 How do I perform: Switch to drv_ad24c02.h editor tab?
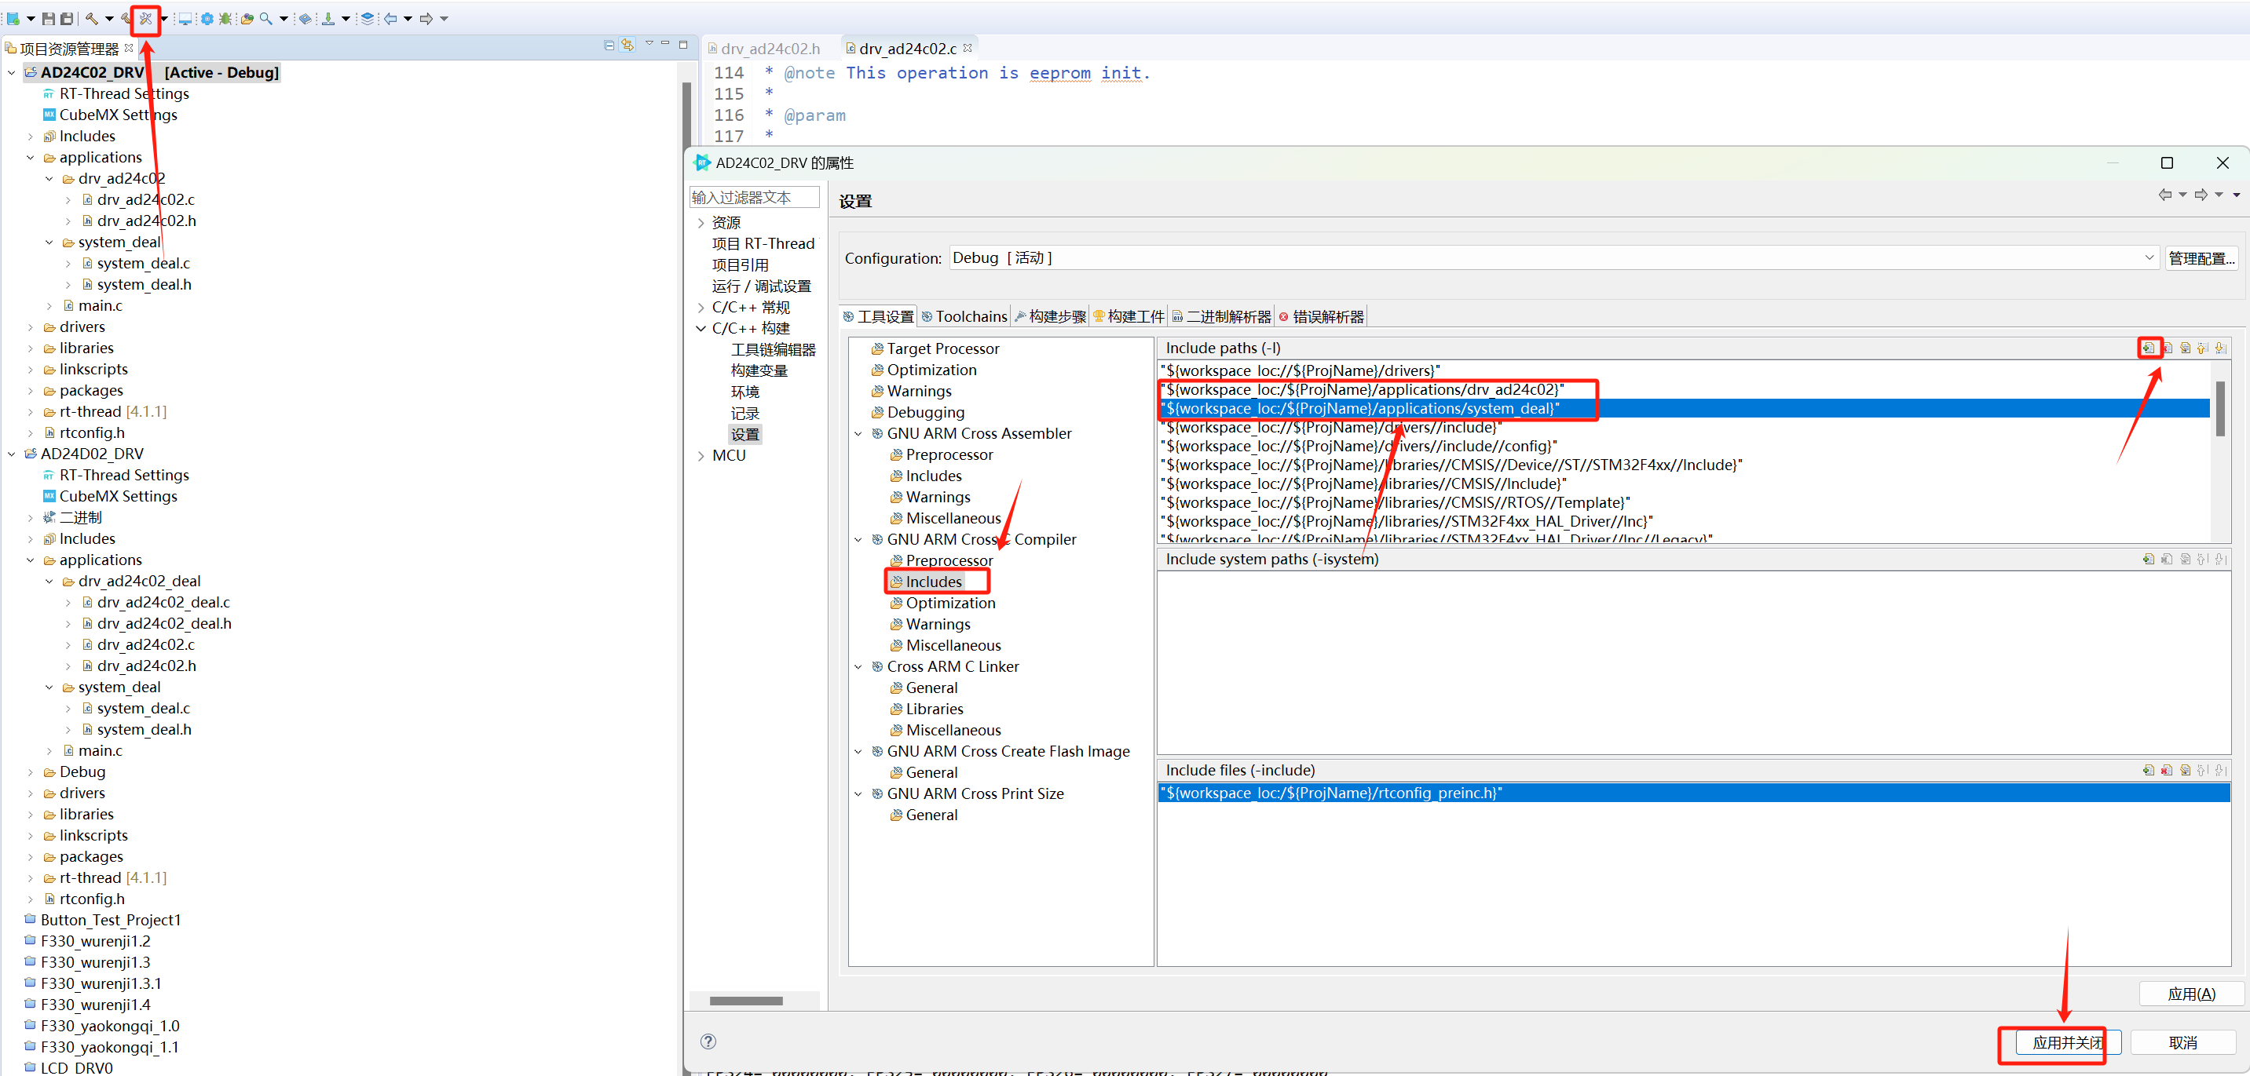click(769, 49)
